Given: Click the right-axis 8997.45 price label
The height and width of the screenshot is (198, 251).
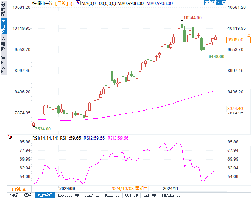Looking at the screenshot, I should [235, 71].
